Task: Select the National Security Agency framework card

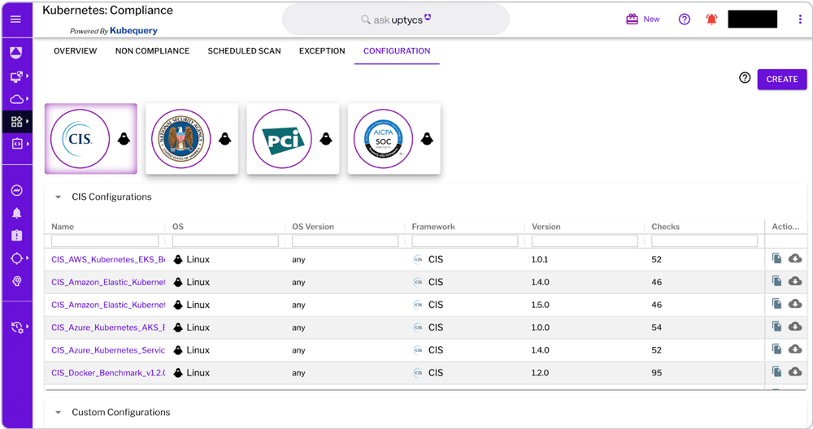Action: 192,138
